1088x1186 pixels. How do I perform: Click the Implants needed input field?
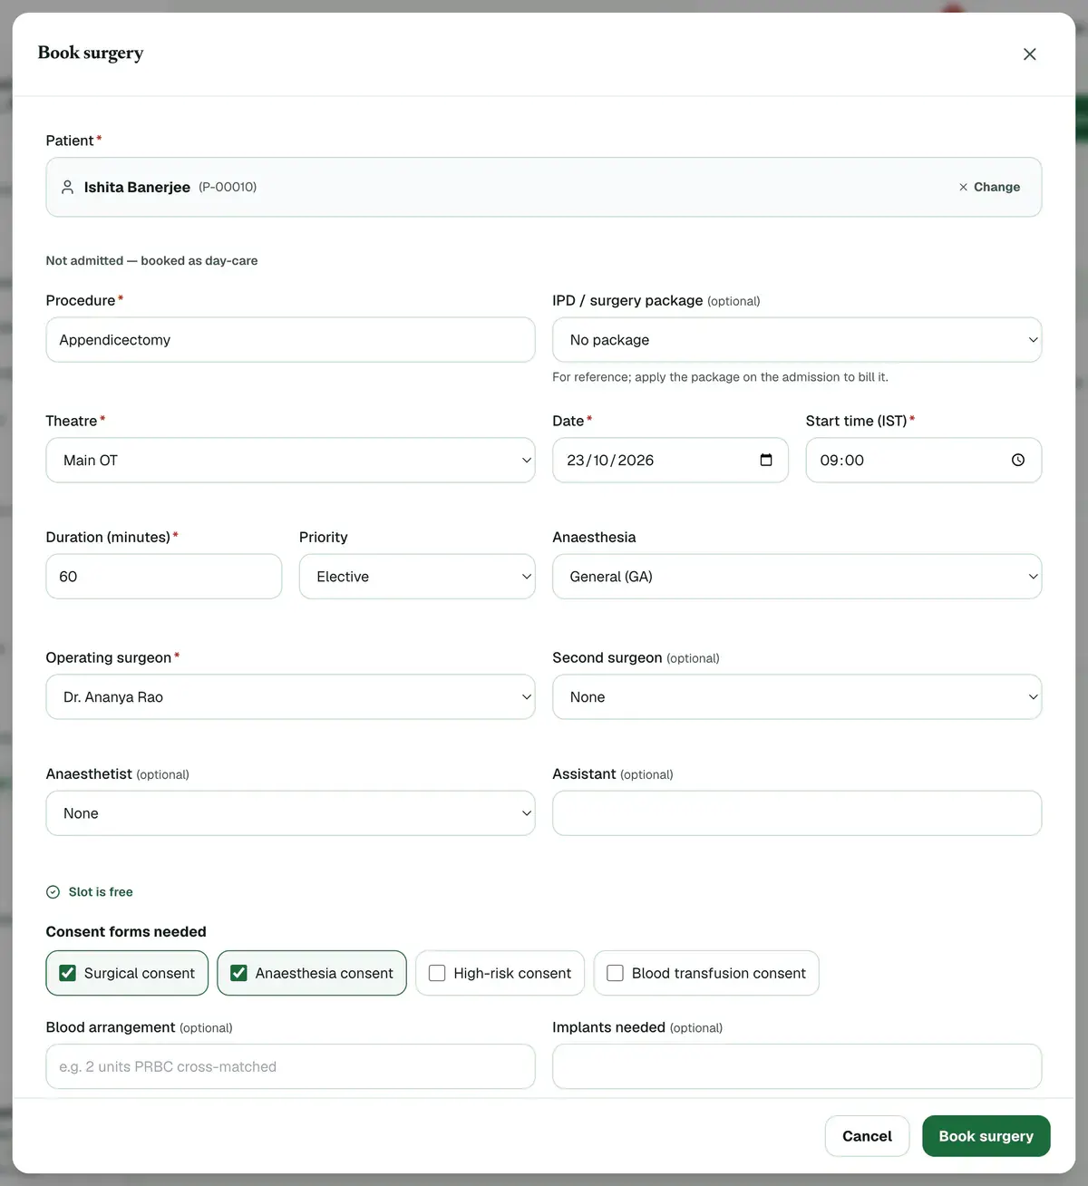click(x=797, y=1066)
